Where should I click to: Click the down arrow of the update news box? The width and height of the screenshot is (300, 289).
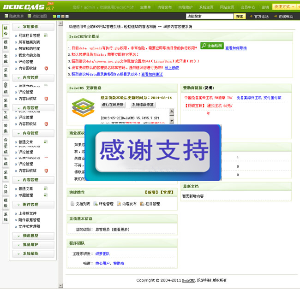point(172,121)
